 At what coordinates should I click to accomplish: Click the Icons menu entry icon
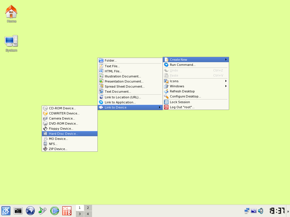pos(166,81)
